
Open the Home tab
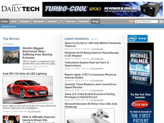click(x=4, y=21)
